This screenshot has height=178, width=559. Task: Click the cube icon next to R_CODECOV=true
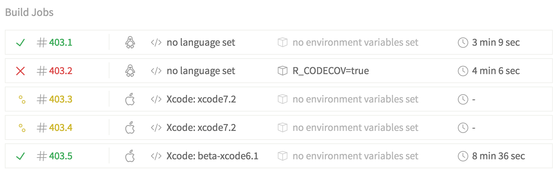coord(283,71)
